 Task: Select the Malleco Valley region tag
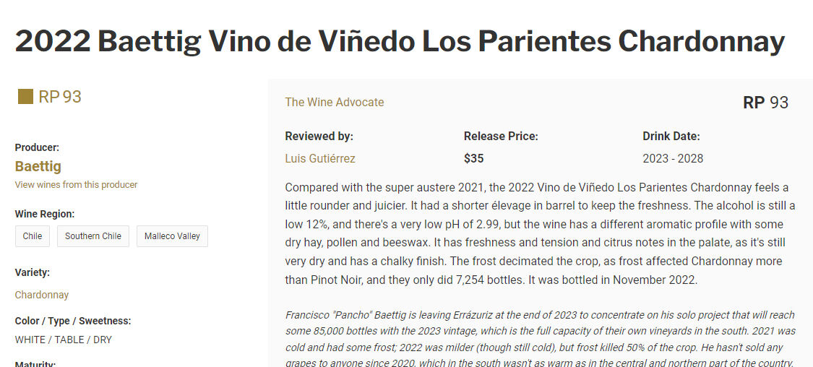click(172, 236)
